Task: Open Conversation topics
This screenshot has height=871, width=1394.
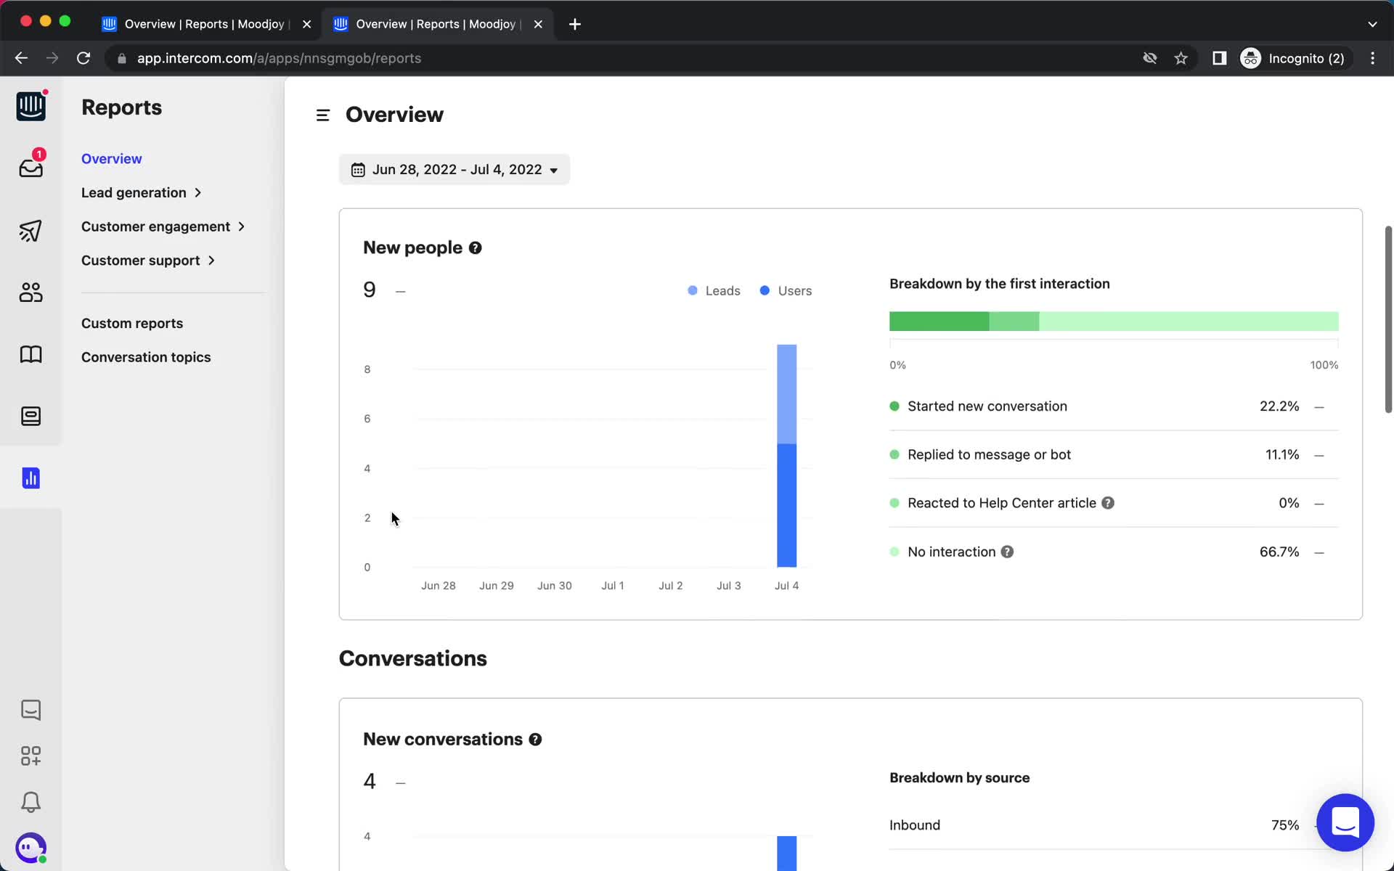Action: (x=146, y=357)
